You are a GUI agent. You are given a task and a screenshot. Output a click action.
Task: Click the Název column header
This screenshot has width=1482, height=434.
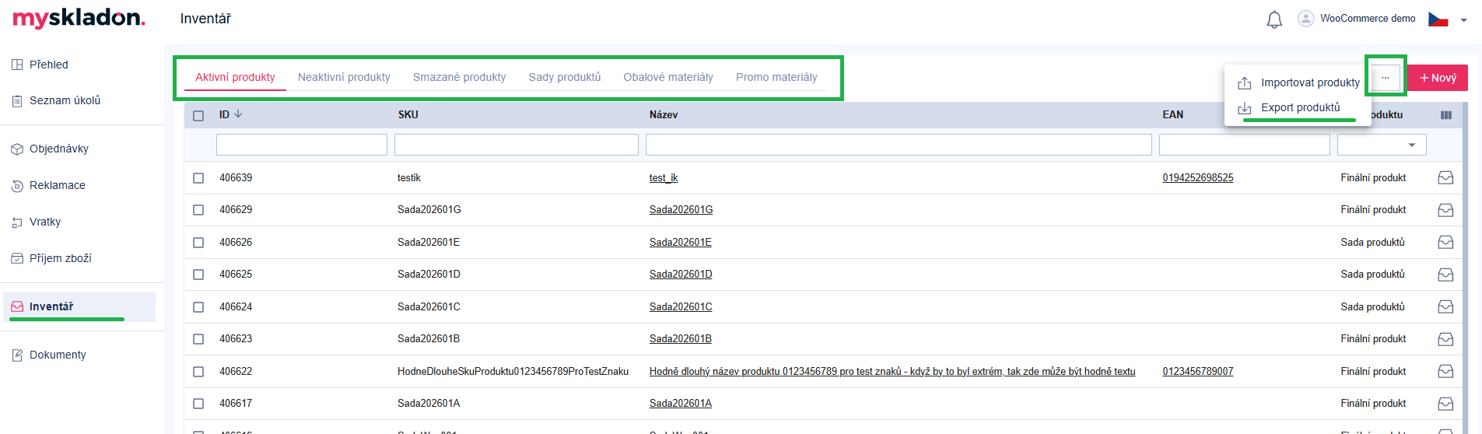664,115
